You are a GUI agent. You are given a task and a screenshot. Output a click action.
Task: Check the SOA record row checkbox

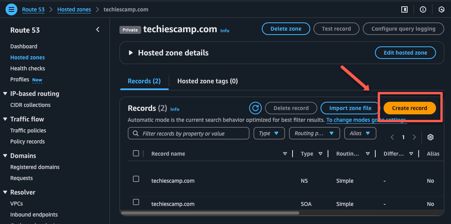pos(136,202)
